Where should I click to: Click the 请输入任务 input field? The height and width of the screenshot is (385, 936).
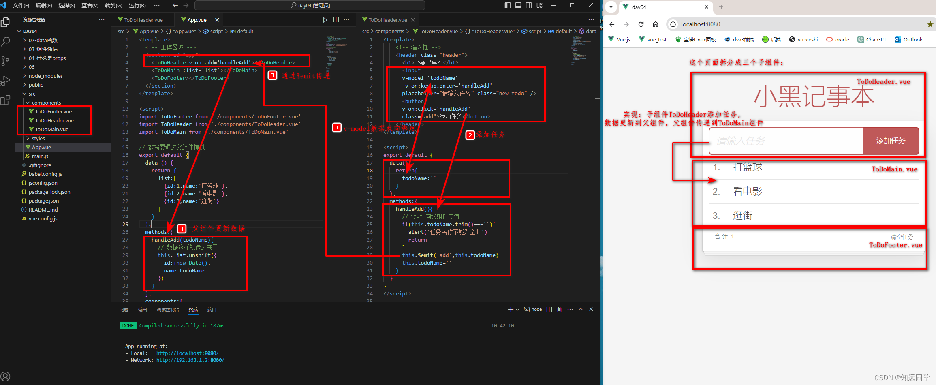(786, 141)
